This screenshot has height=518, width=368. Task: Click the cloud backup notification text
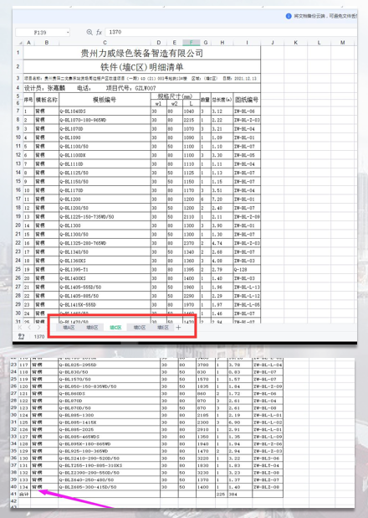325,16
